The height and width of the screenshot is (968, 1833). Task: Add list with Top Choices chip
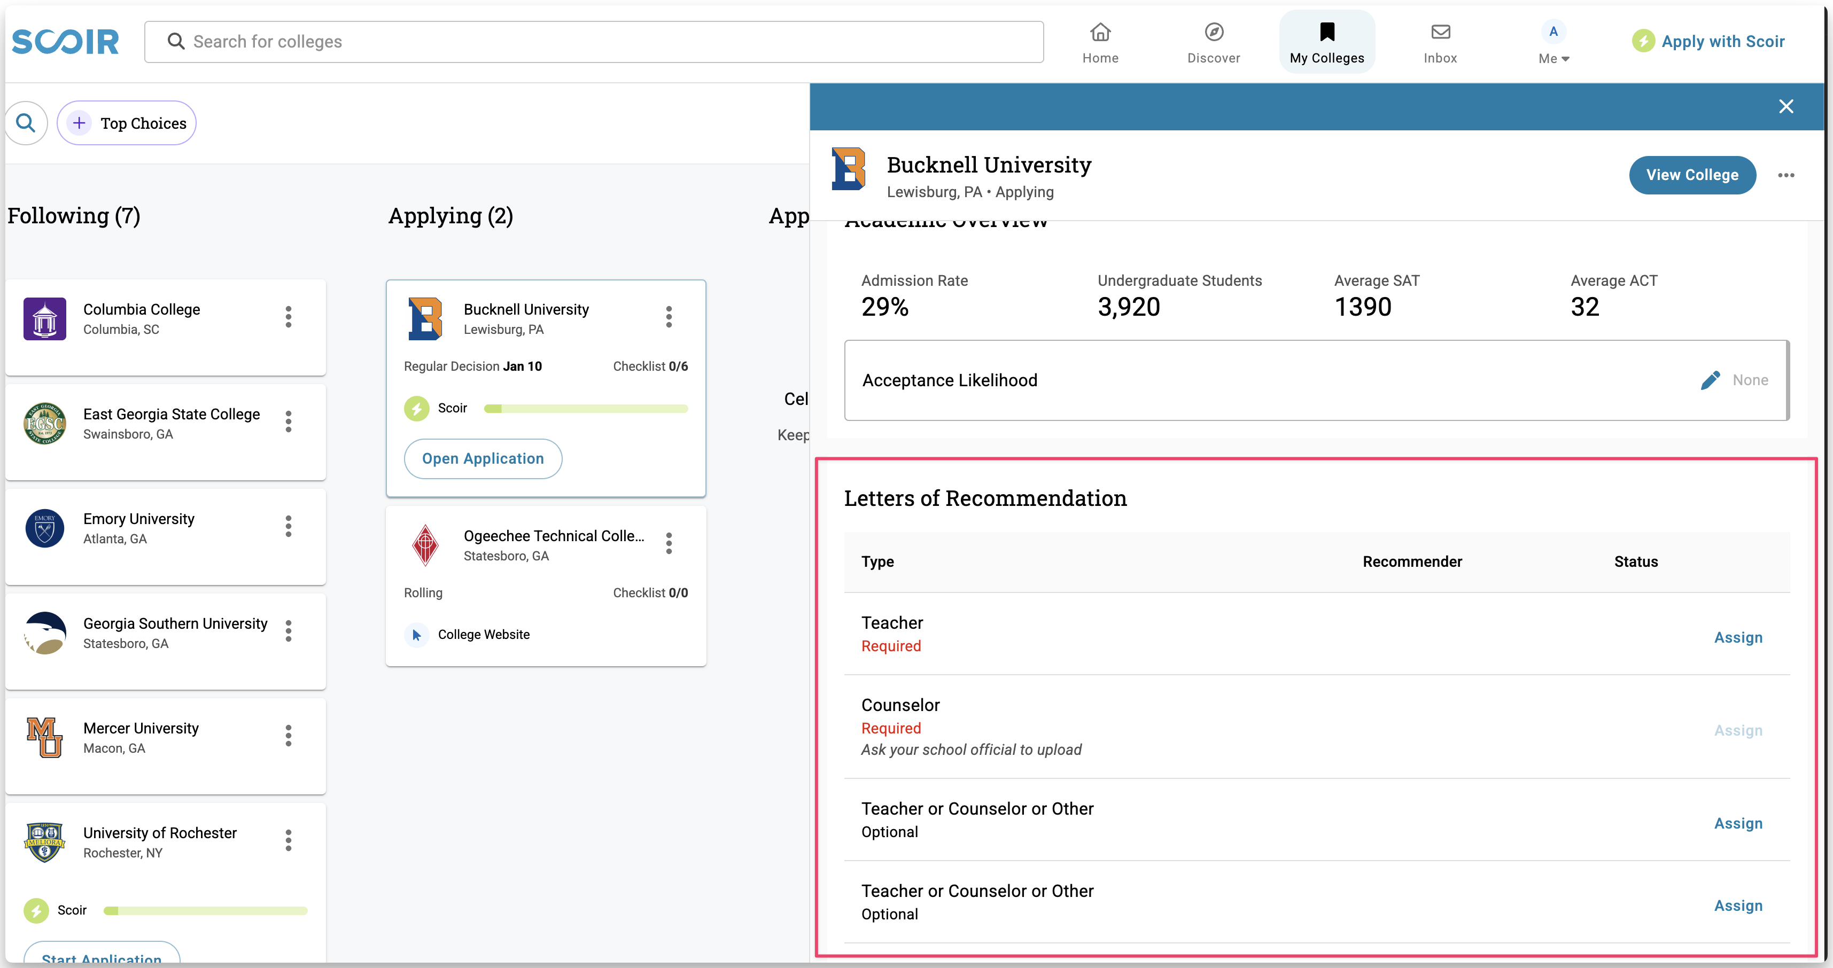pyautogui.click(x=127, y=123)
